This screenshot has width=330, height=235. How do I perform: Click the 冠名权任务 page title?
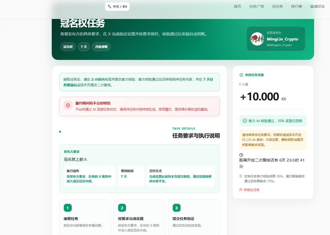coord(82,23)
